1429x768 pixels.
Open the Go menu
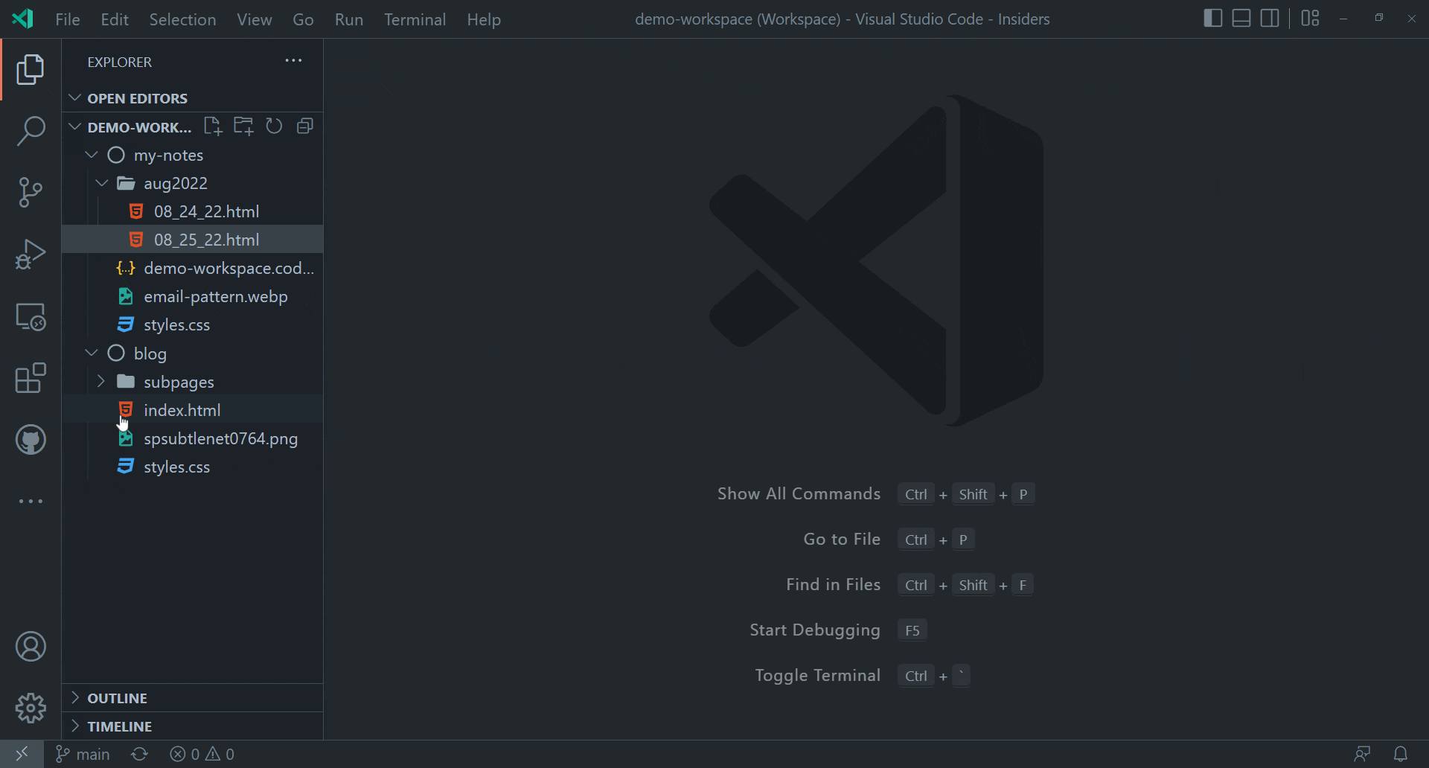coord(303,19)
